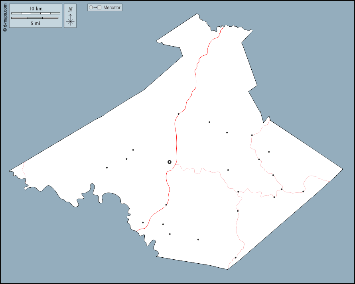Click the "6 mi" scale text
This screenshot has height=284, width=355.
click(35, 23)
